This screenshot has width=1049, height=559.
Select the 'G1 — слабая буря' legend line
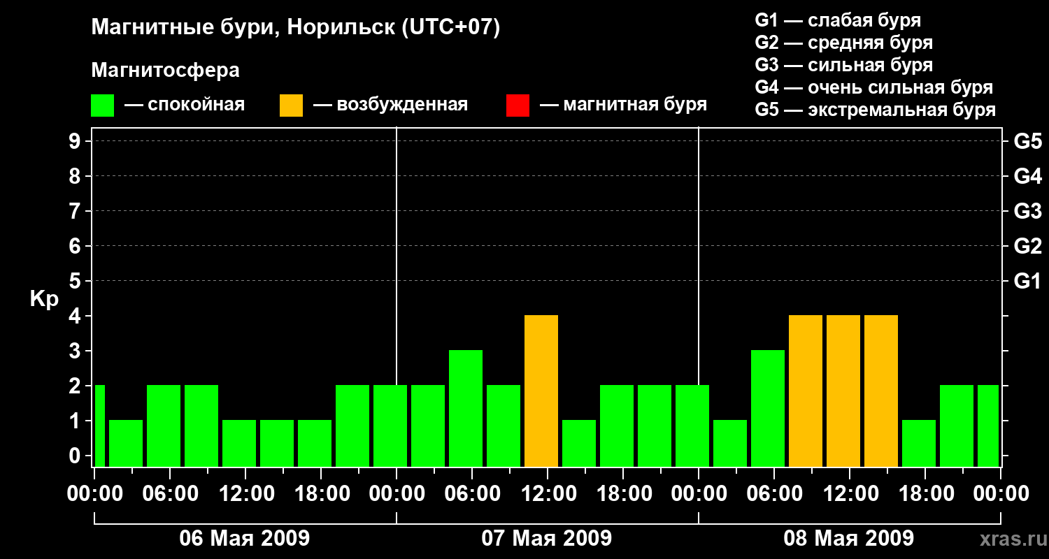(x=838, y=20)
